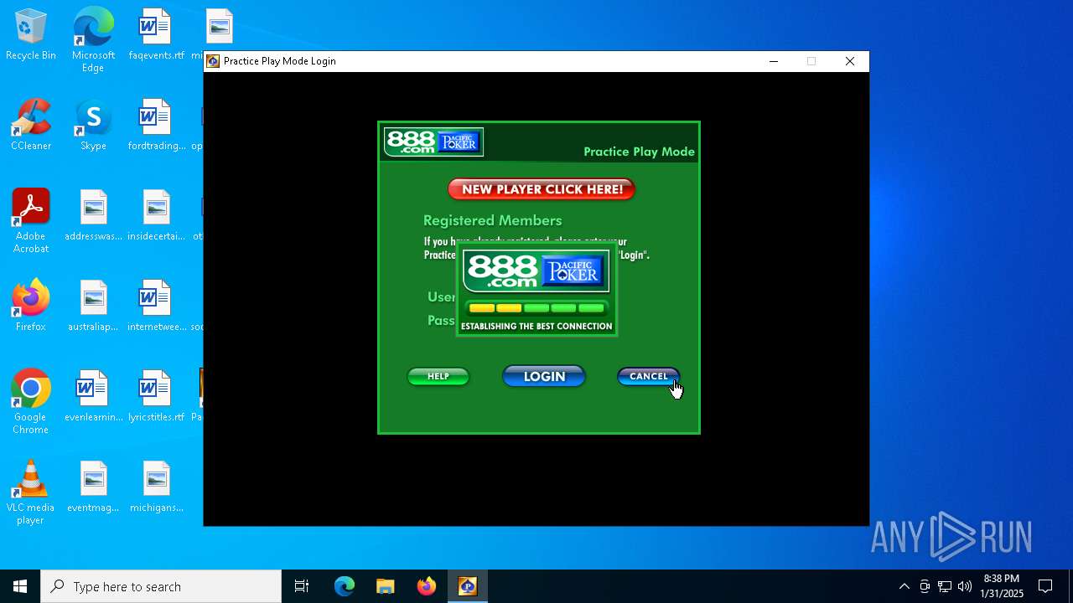
Task: Open the Windows Start menu
Action: (20, 586)
